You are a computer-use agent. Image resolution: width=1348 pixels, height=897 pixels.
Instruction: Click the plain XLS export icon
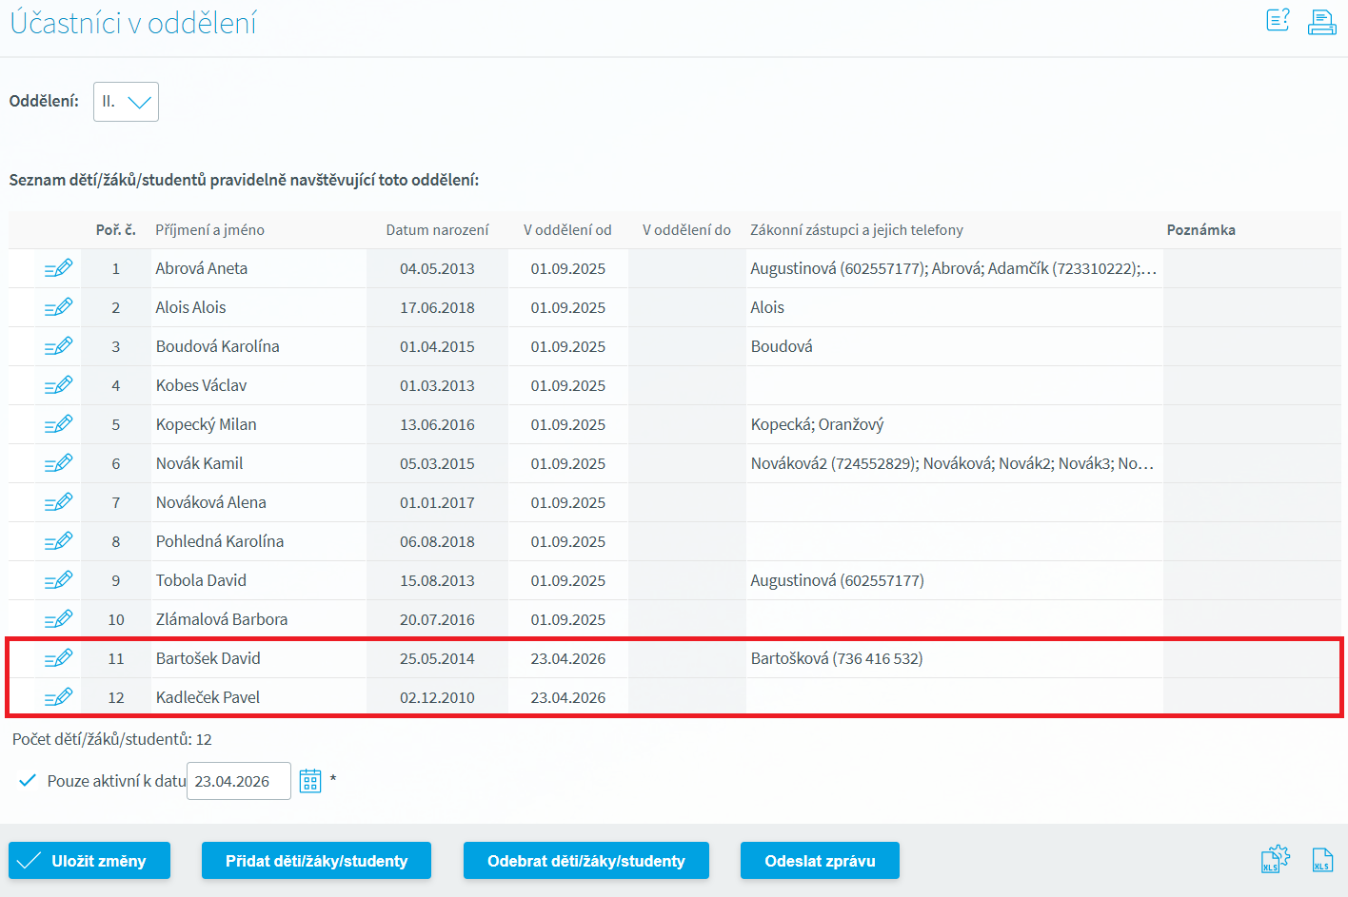pyautogui.click(x=1322, y=860)
